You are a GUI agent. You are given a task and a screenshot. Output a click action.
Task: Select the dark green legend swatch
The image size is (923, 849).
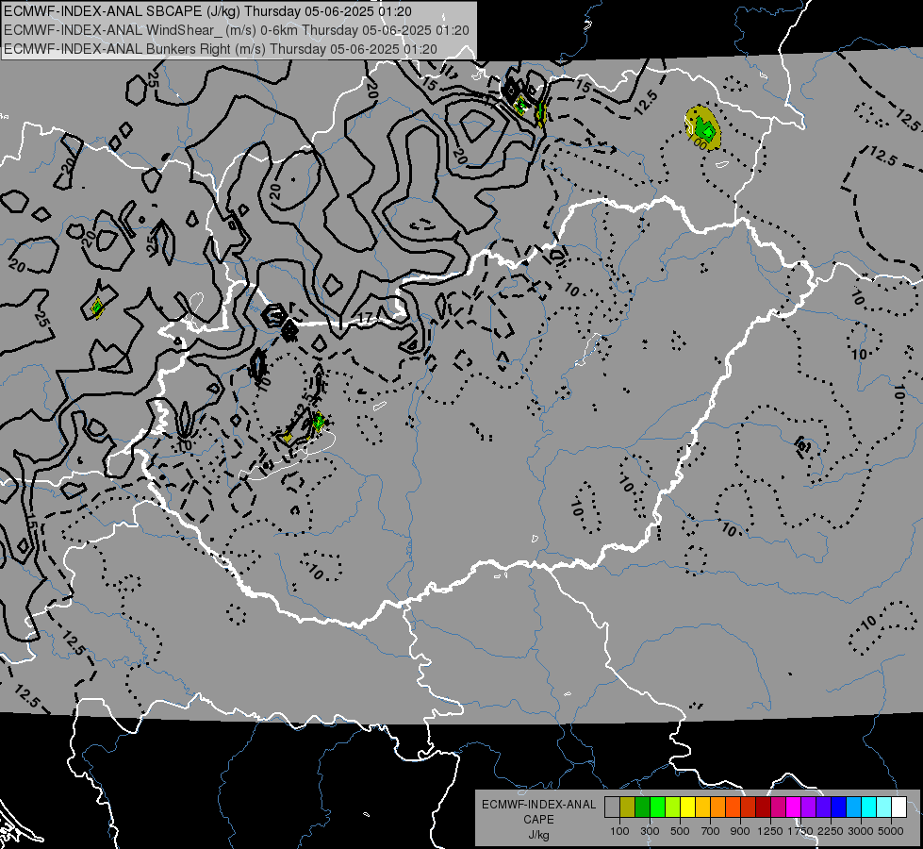(642, 807)
